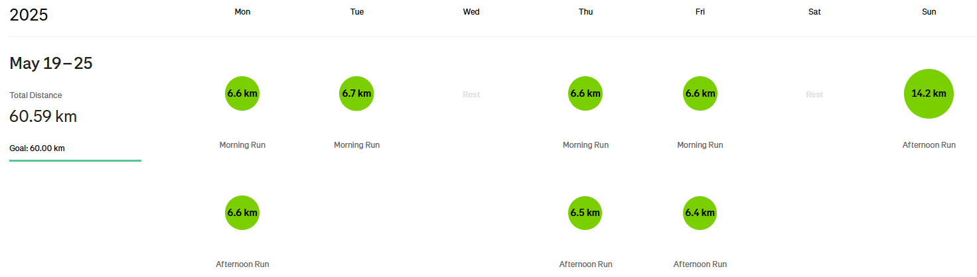The image size is (977, 277).
Task: Click Friday's Afternoon Run label
Action: coord(700,264)
